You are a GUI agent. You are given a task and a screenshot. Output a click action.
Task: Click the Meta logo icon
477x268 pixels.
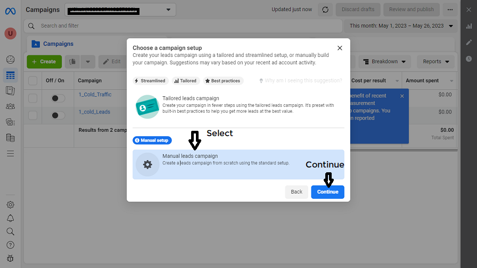pos(10,10)
